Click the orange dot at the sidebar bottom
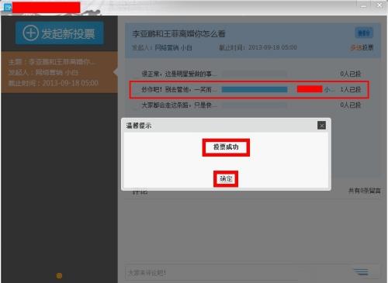388x283 pixels. point(59,276)
